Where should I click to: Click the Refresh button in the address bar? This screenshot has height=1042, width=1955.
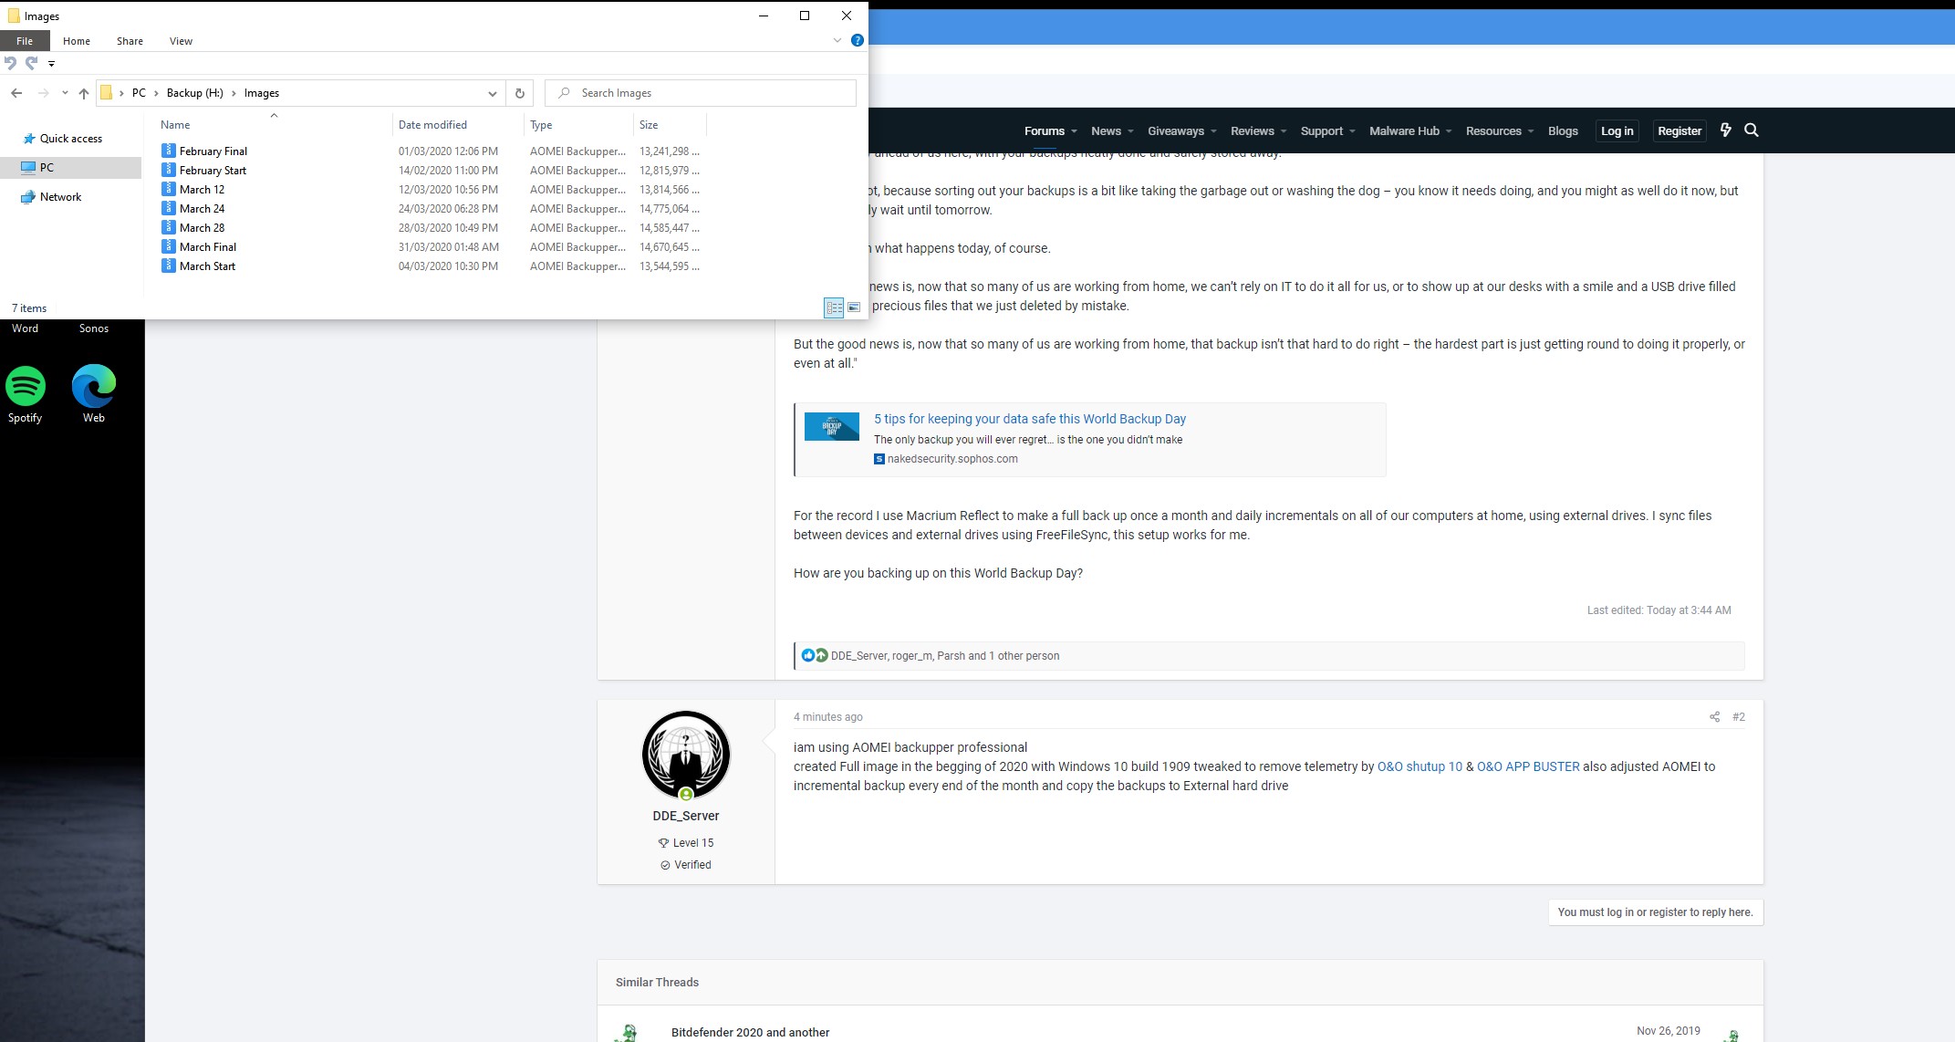point(520,93)
